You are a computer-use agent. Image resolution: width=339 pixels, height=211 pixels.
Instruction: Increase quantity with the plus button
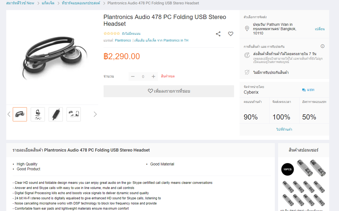coord(153,77)
